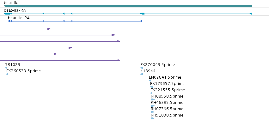Select the topmost purple arrow feature
The height and width of the screenshot is (120, 269).
[x=25, y=29]
